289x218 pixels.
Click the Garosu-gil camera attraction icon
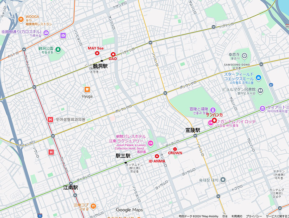tap(46, 33)
